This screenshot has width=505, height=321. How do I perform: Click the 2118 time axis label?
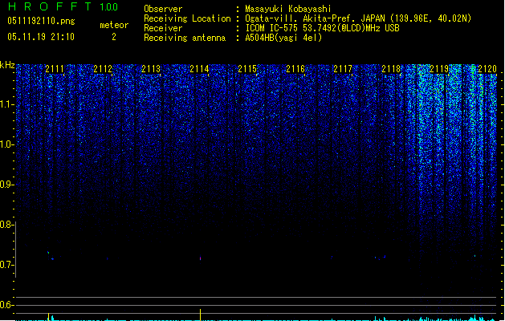(391, 68)
